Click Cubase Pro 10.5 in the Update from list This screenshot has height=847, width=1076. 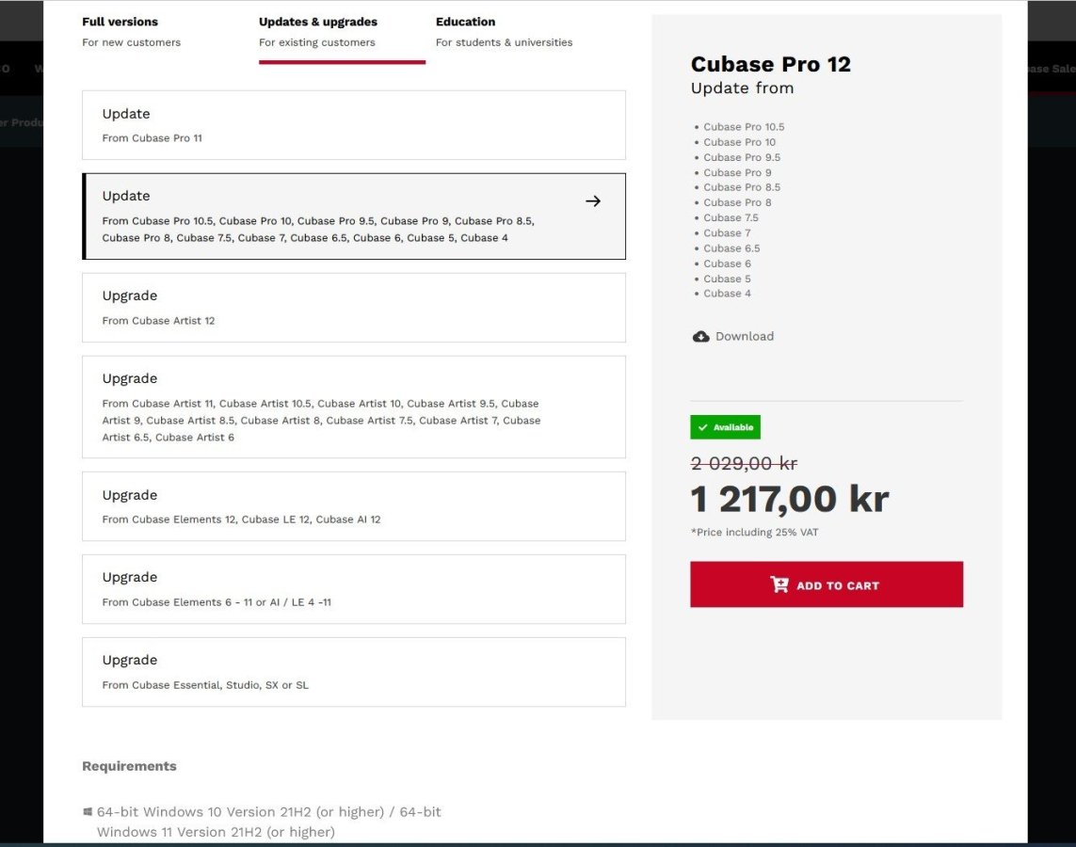pos(744,126)
